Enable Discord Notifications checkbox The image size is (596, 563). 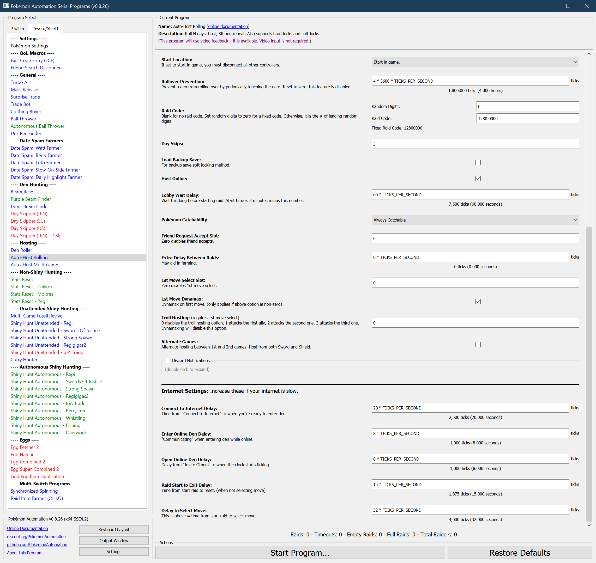(x=168, y=360)
